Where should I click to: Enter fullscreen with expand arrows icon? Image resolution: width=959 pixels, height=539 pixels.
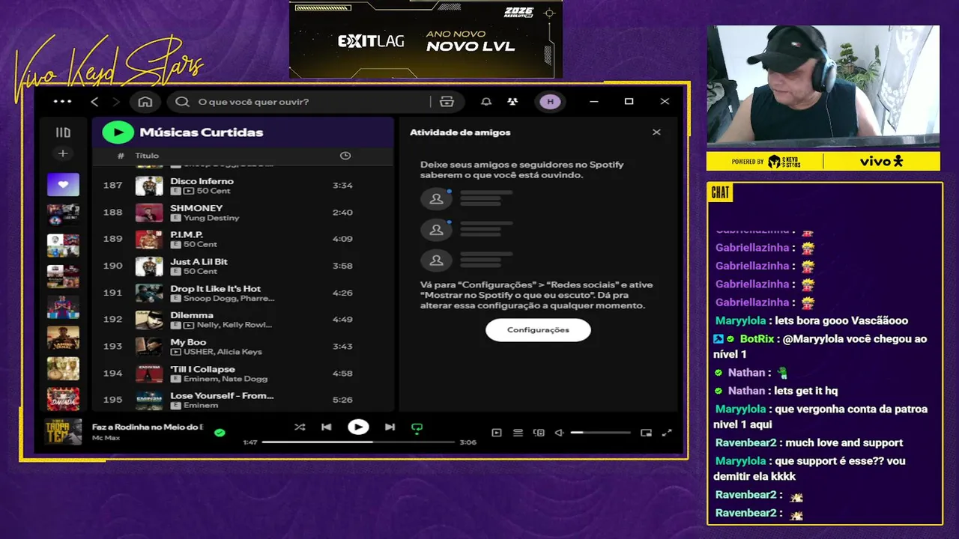point(667,433)
